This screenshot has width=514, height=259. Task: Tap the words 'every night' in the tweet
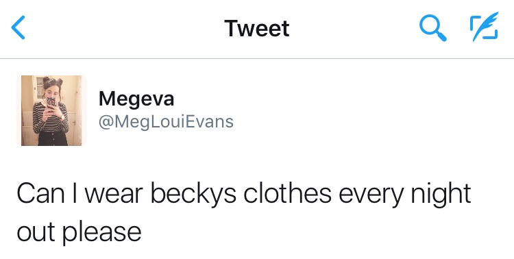coord(405,194)
